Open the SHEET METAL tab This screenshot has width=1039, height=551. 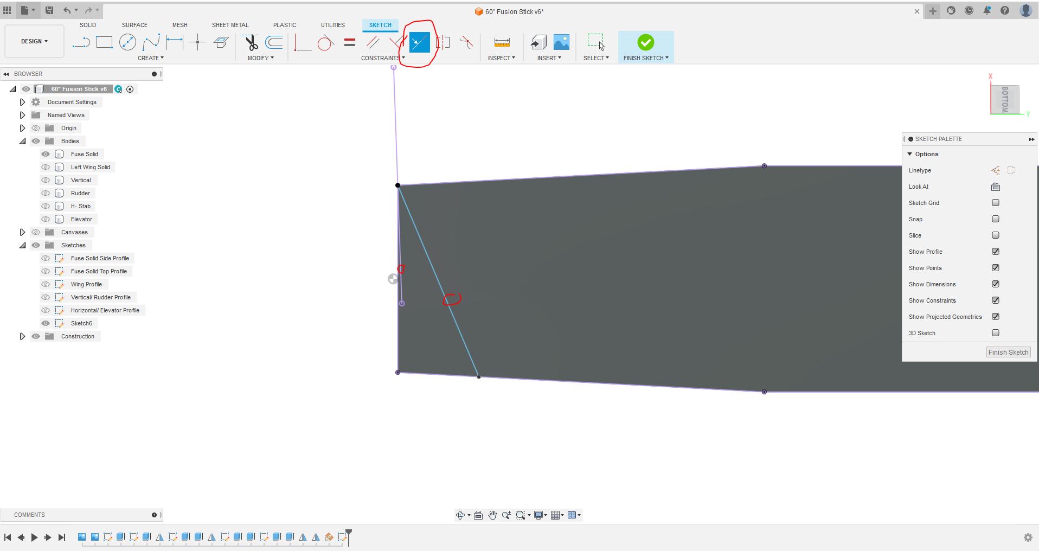click(x=230, y=25)
